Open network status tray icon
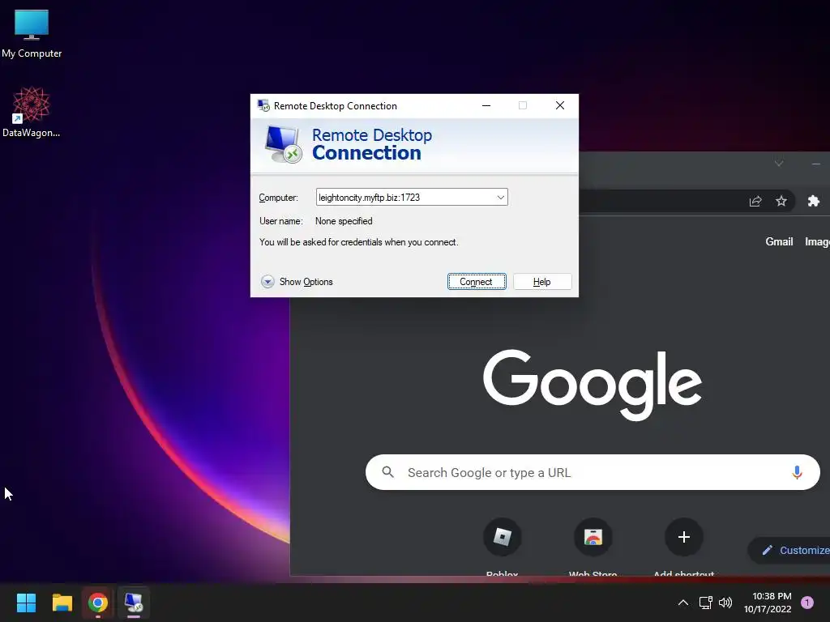The height and width of the screenshot is (622, 830). coord(706,603)
